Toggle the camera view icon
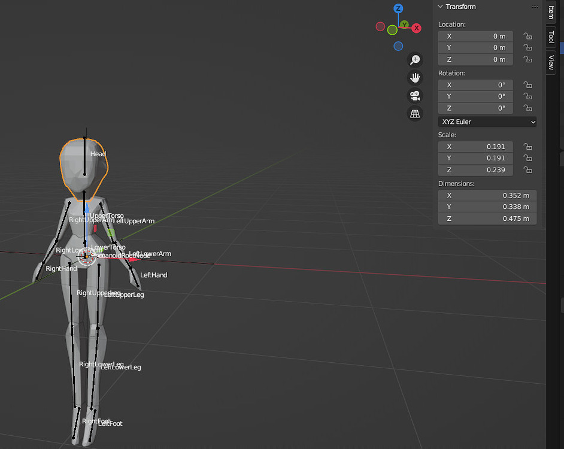This screenshot has height=449, width=564. coord(415,95)
